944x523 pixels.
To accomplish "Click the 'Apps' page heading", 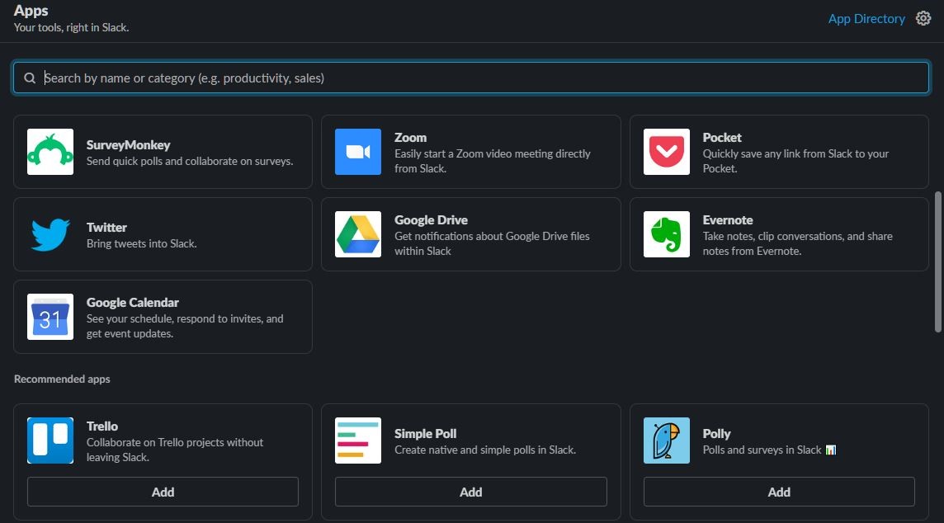I will [x=31, y=10].
